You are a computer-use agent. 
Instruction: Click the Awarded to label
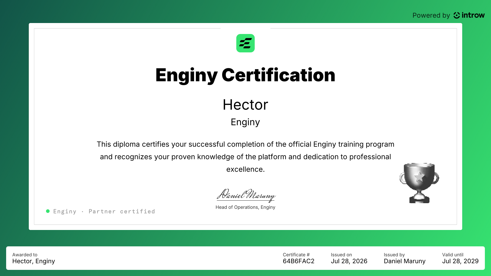coord(25,255)
